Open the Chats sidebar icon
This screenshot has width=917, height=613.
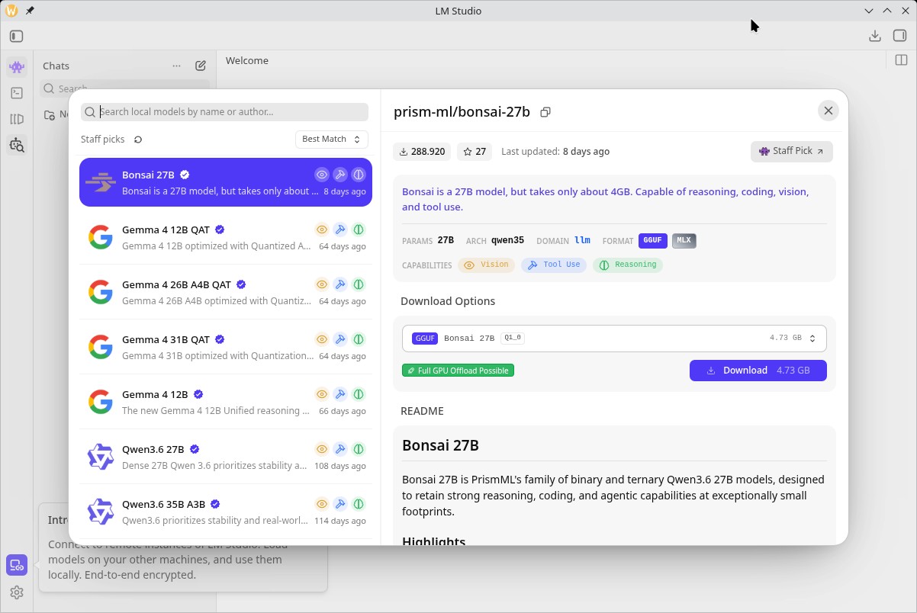tap(17, 67)
